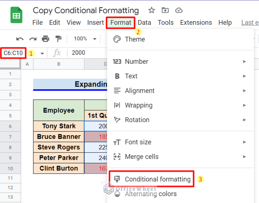259x203 pixels.
Task: Open the Merge cells option
Action: 142,156
